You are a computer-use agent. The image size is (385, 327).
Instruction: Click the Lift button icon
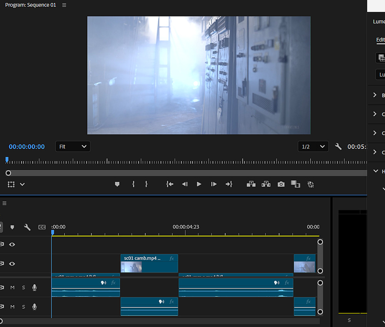[x=251, y=184]
